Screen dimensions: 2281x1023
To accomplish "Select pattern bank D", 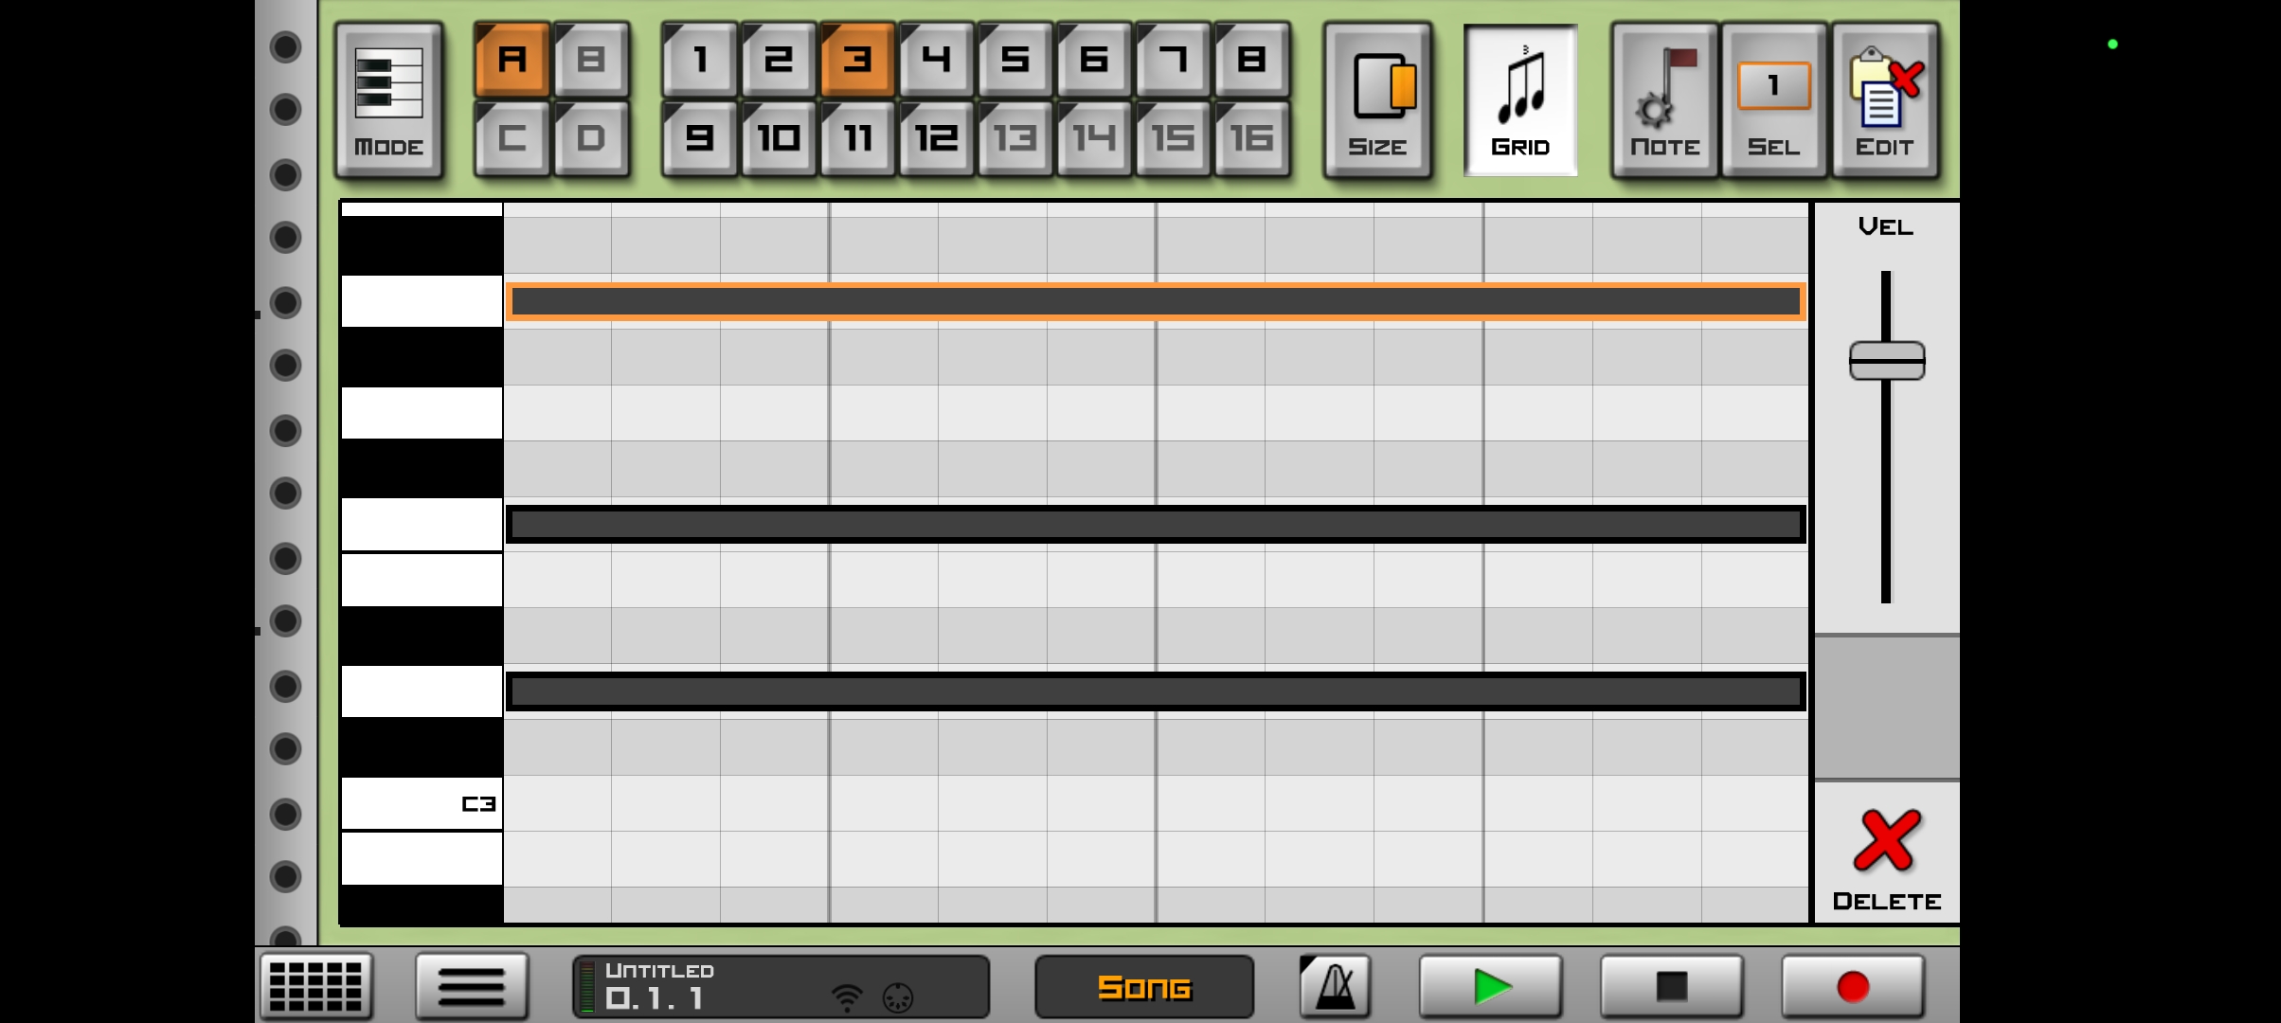I will click(591, 138).
